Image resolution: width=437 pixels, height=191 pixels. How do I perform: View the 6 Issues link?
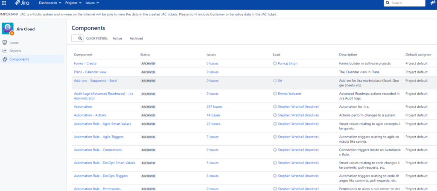(x=213, y=176)
